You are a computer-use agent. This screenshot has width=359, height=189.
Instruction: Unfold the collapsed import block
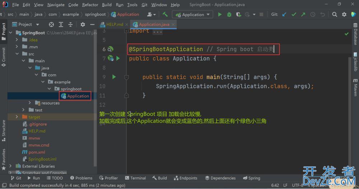[x=126, y=31]
